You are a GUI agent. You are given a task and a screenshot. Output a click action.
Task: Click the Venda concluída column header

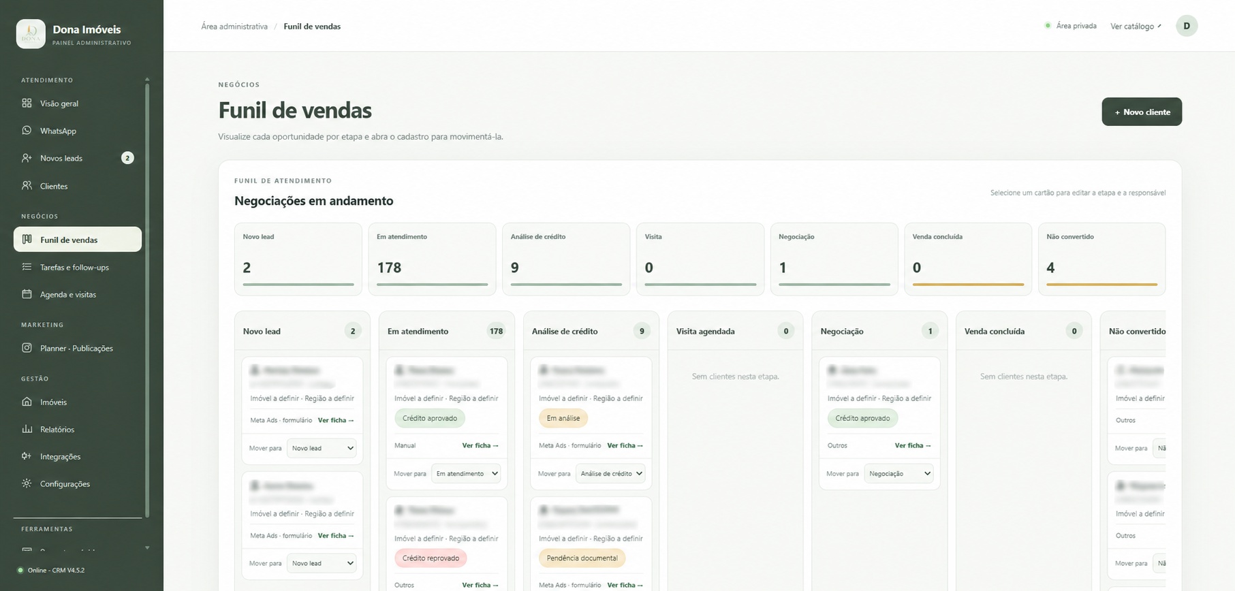(1023, 332)
